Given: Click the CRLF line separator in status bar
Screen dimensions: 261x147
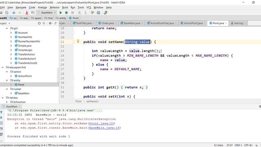Looking at the screenshot, I should pyautogui.click(x=238, y=145).
